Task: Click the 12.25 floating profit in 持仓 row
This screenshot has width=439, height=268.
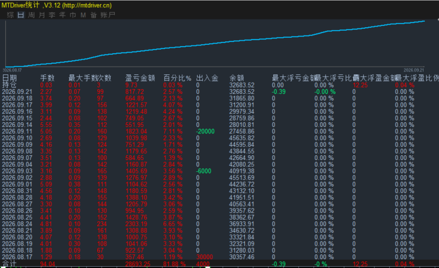Action: point(360,85)
